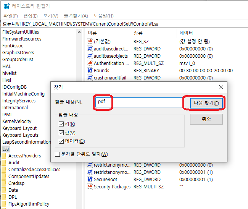Select the IPMI key

click(x=7, y=115)
